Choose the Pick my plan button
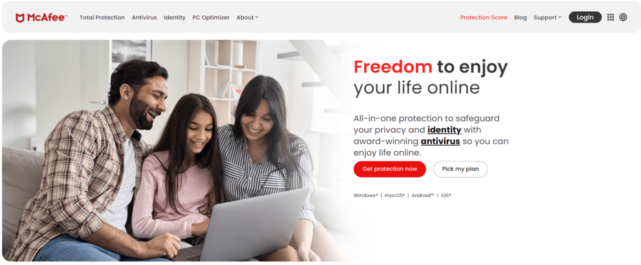Image resolution: width=641 pixels, height=265 pixels. click(460, 169)
